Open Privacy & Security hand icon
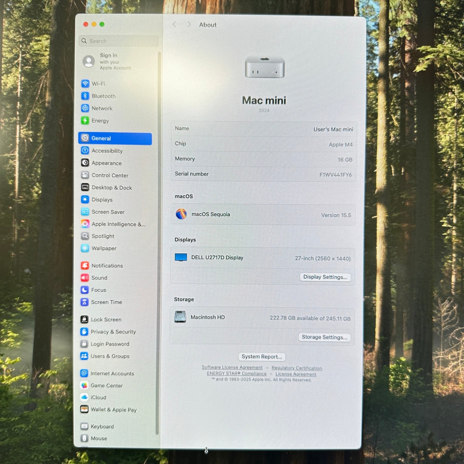Screen dimensions: 464x464 pos(84,332)
